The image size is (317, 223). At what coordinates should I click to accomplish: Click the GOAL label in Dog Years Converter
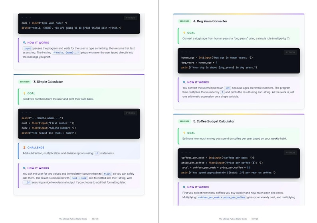point(191,33)
